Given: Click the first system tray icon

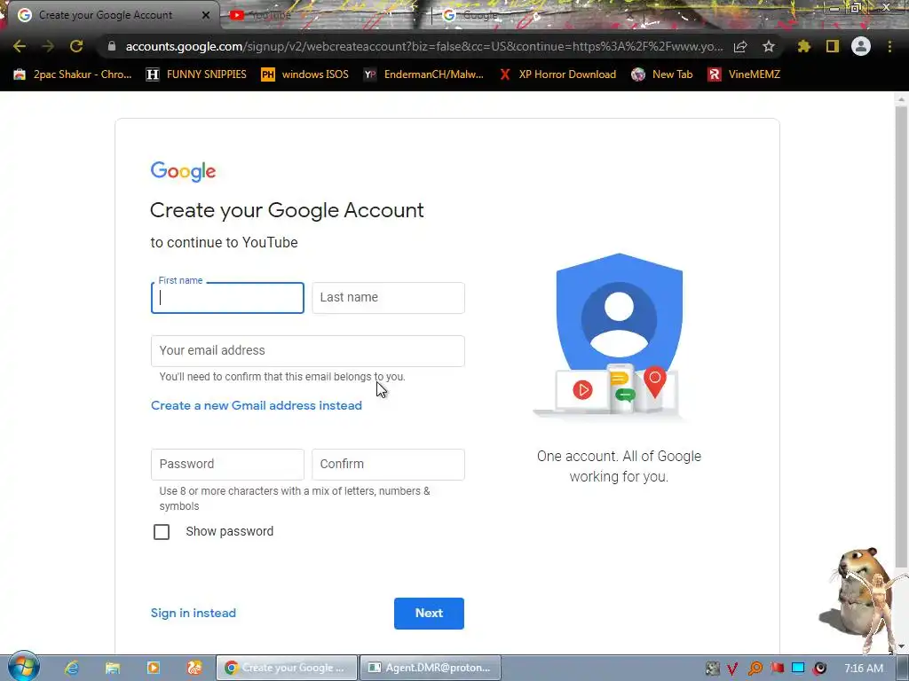Looking at the screenshot, I should coord(712,669).
